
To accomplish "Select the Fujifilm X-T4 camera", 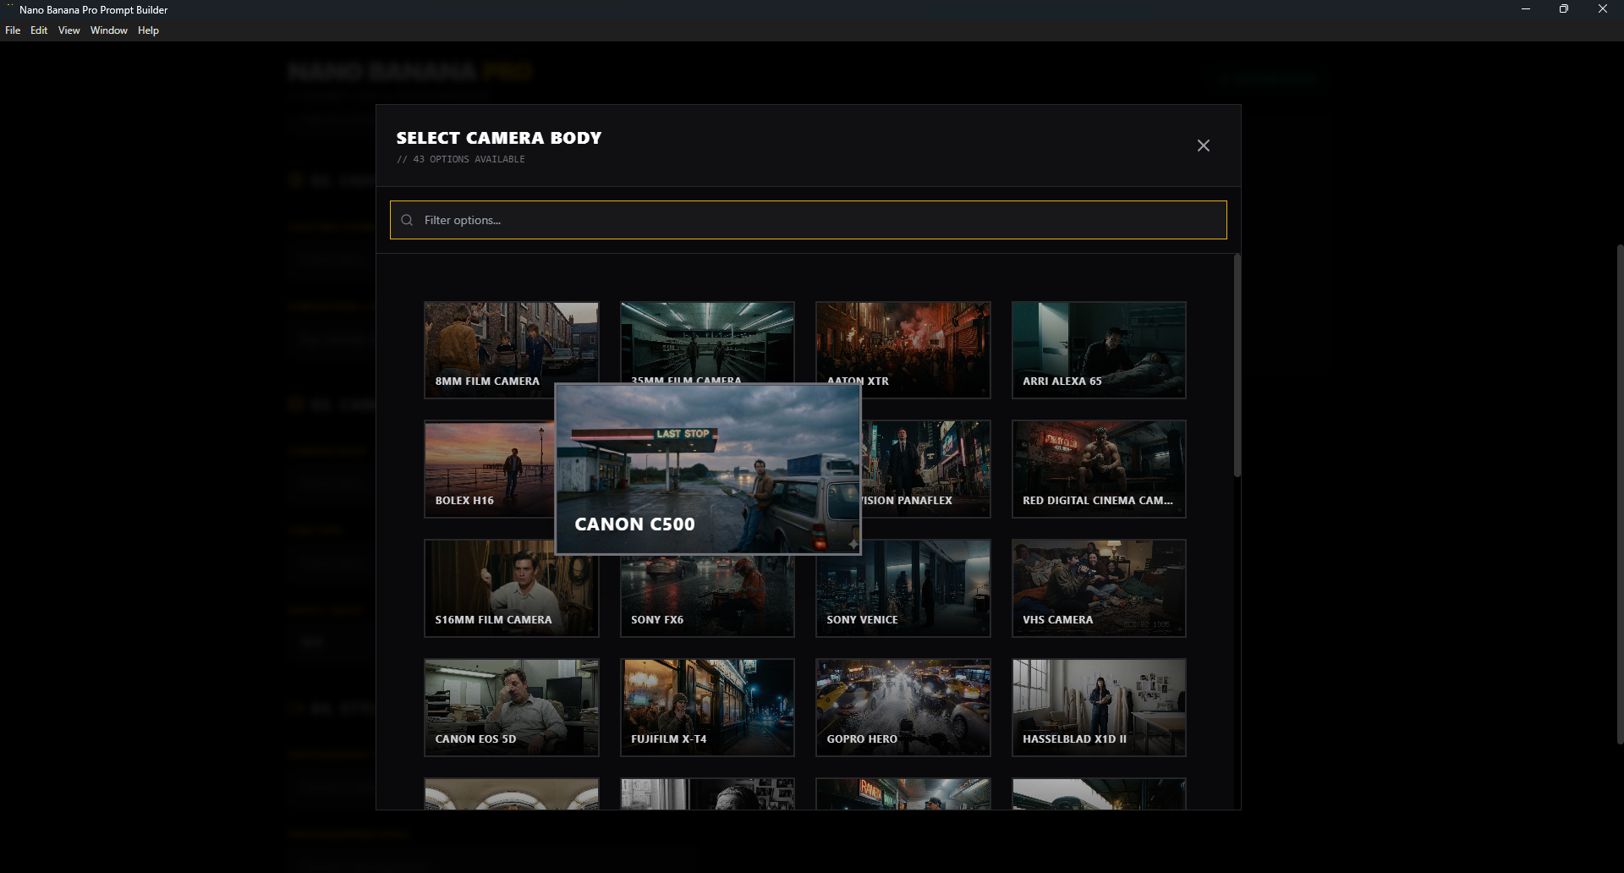I will tap(707, 707).
